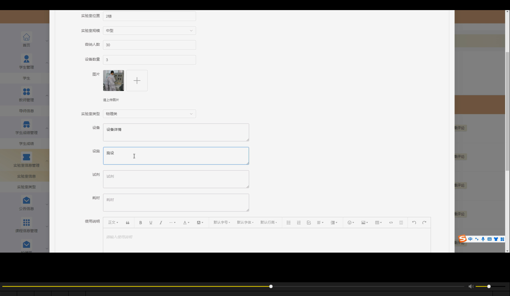The width and height of the screenshot is (510, 296).
Task: Insert a code block
Action: coord(391,223)
